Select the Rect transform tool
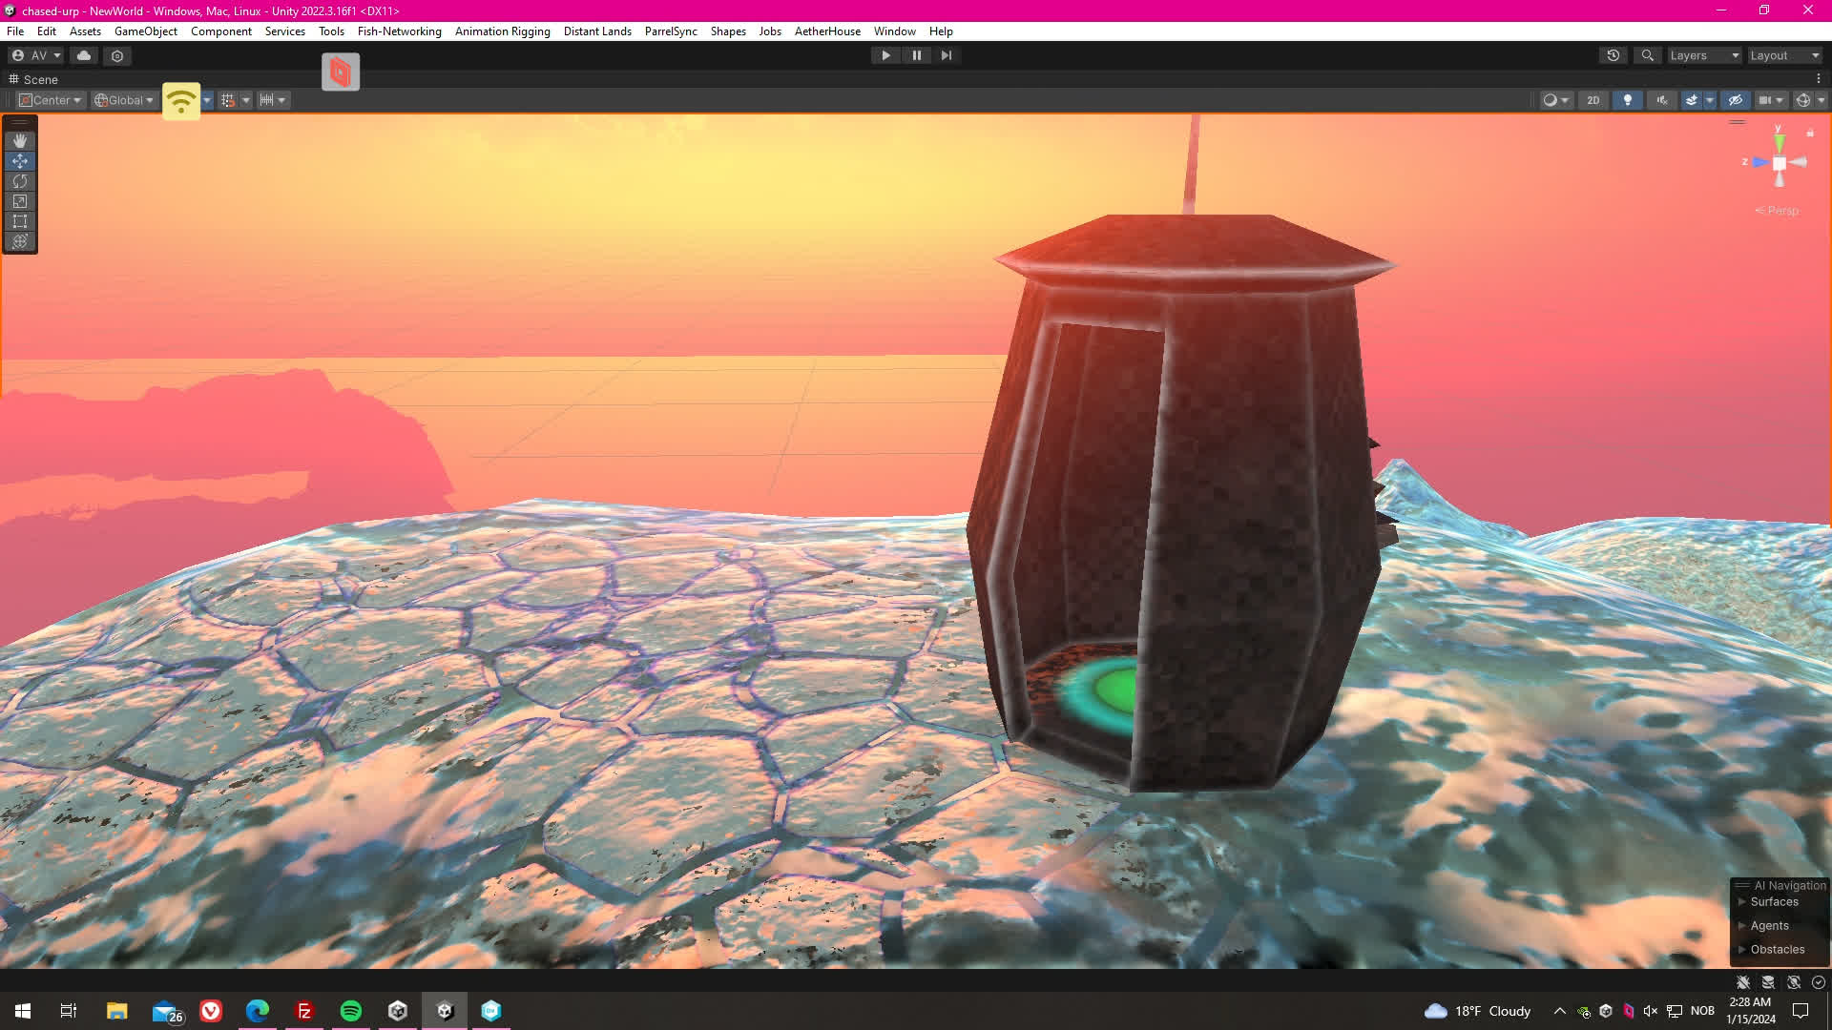 [x=20, y=221]
